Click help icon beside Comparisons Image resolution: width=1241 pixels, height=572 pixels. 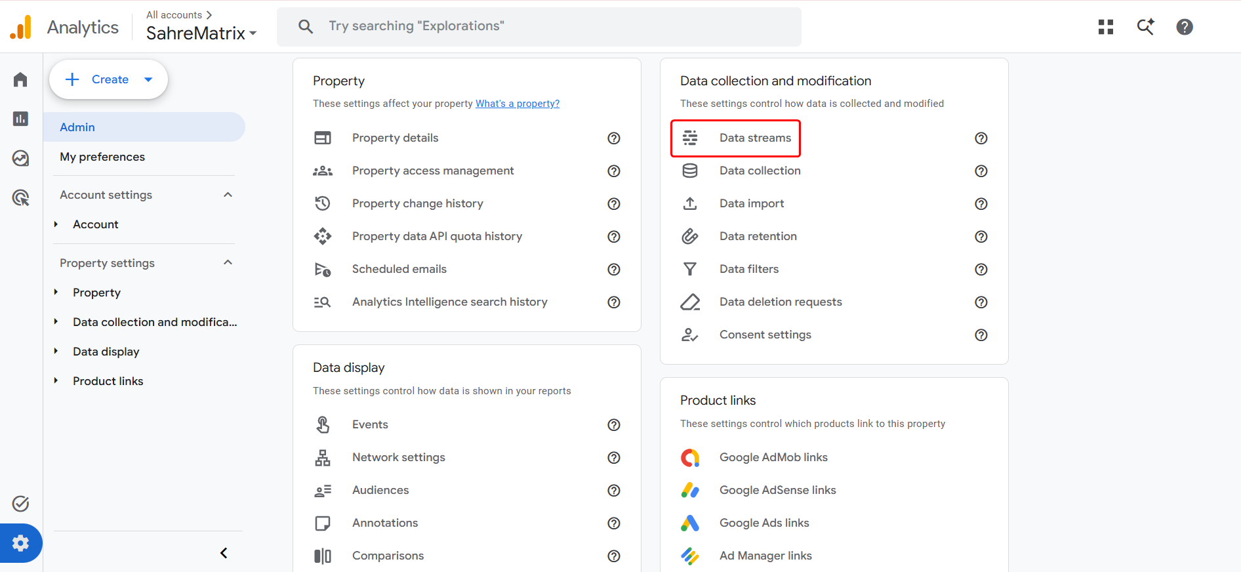point(614,556)
